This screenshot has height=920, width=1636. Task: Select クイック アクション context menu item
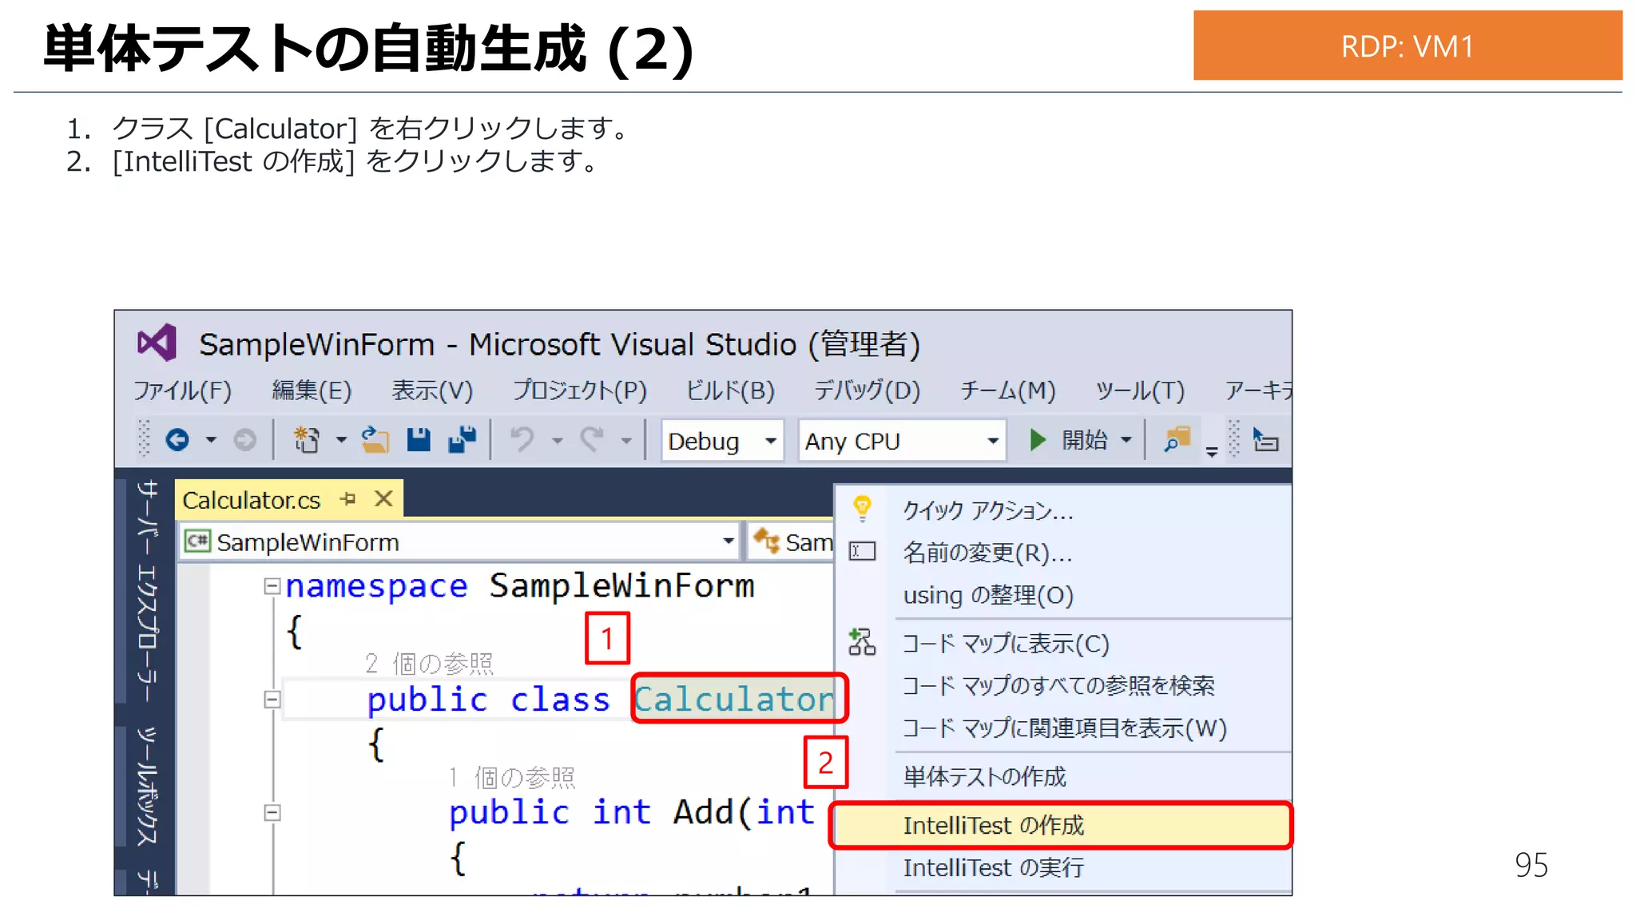(1063, 510)
